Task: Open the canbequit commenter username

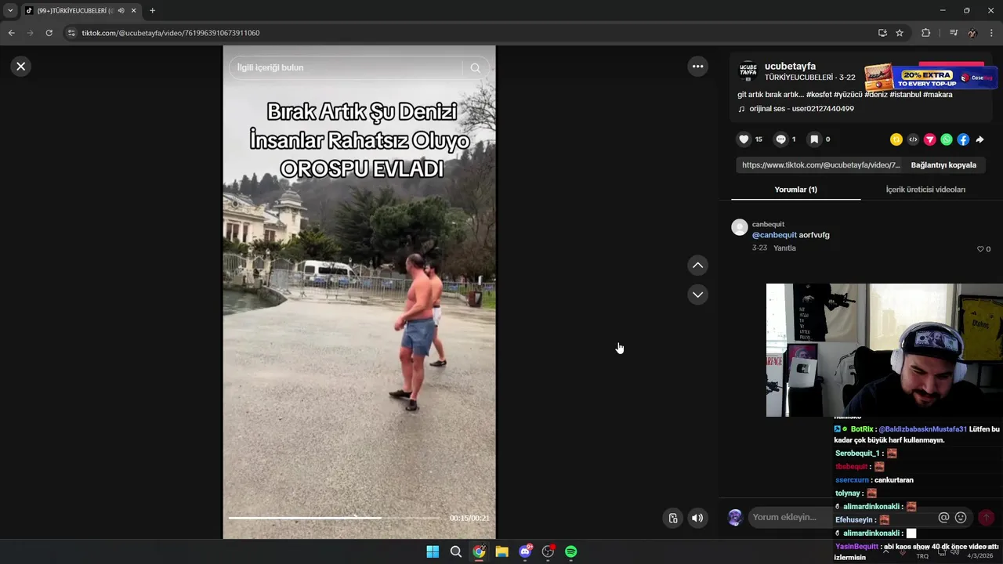Action: point(768,225)
